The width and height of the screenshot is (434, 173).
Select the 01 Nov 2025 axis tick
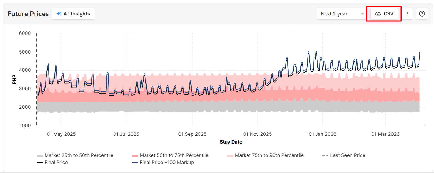point(257,134)
